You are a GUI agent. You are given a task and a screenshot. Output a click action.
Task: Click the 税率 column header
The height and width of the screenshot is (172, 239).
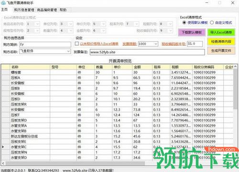pyautogui.click(x=161, y=67)
